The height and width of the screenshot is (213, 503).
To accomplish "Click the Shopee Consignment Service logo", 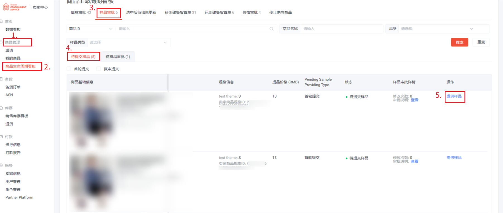I will 15,7.
